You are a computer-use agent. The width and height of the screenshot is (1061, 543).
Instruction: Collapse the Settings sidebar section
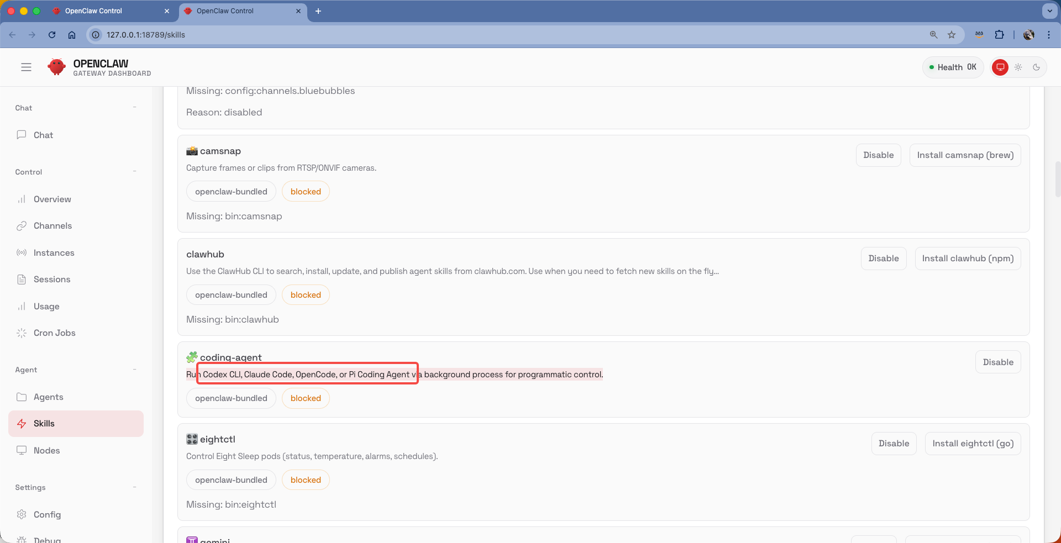click(x=134, y=487)
